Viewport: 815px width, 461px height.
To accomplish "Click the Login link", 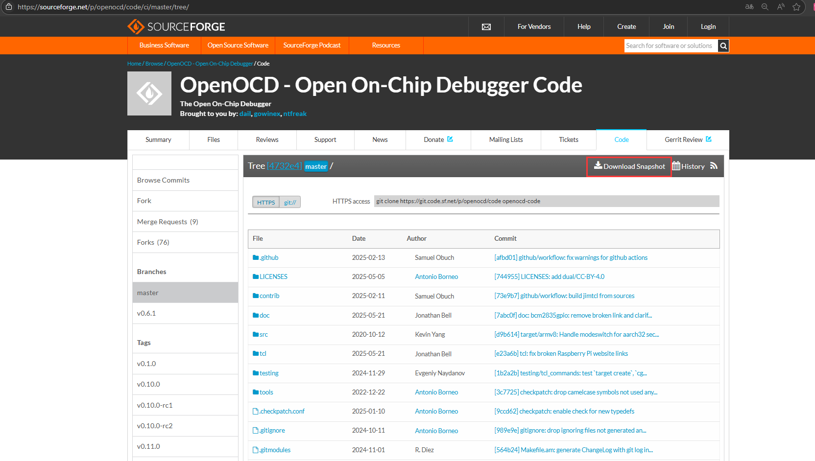I will (708, 26).
